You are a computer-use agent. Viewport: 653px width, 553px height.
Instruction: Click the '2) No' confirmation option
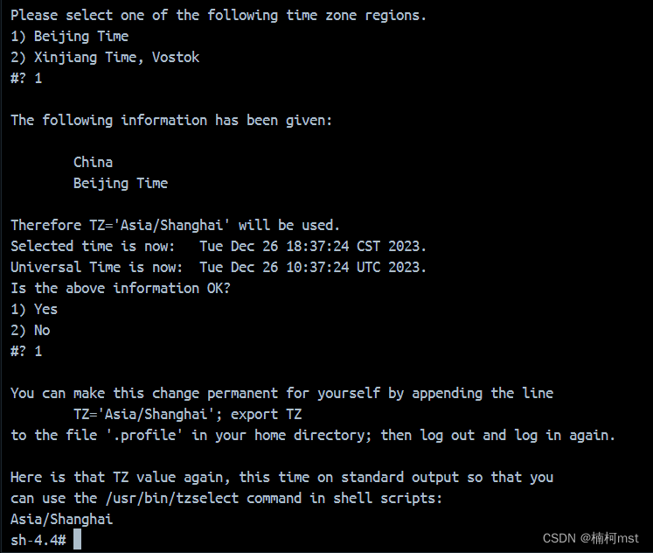click(31, 331)
